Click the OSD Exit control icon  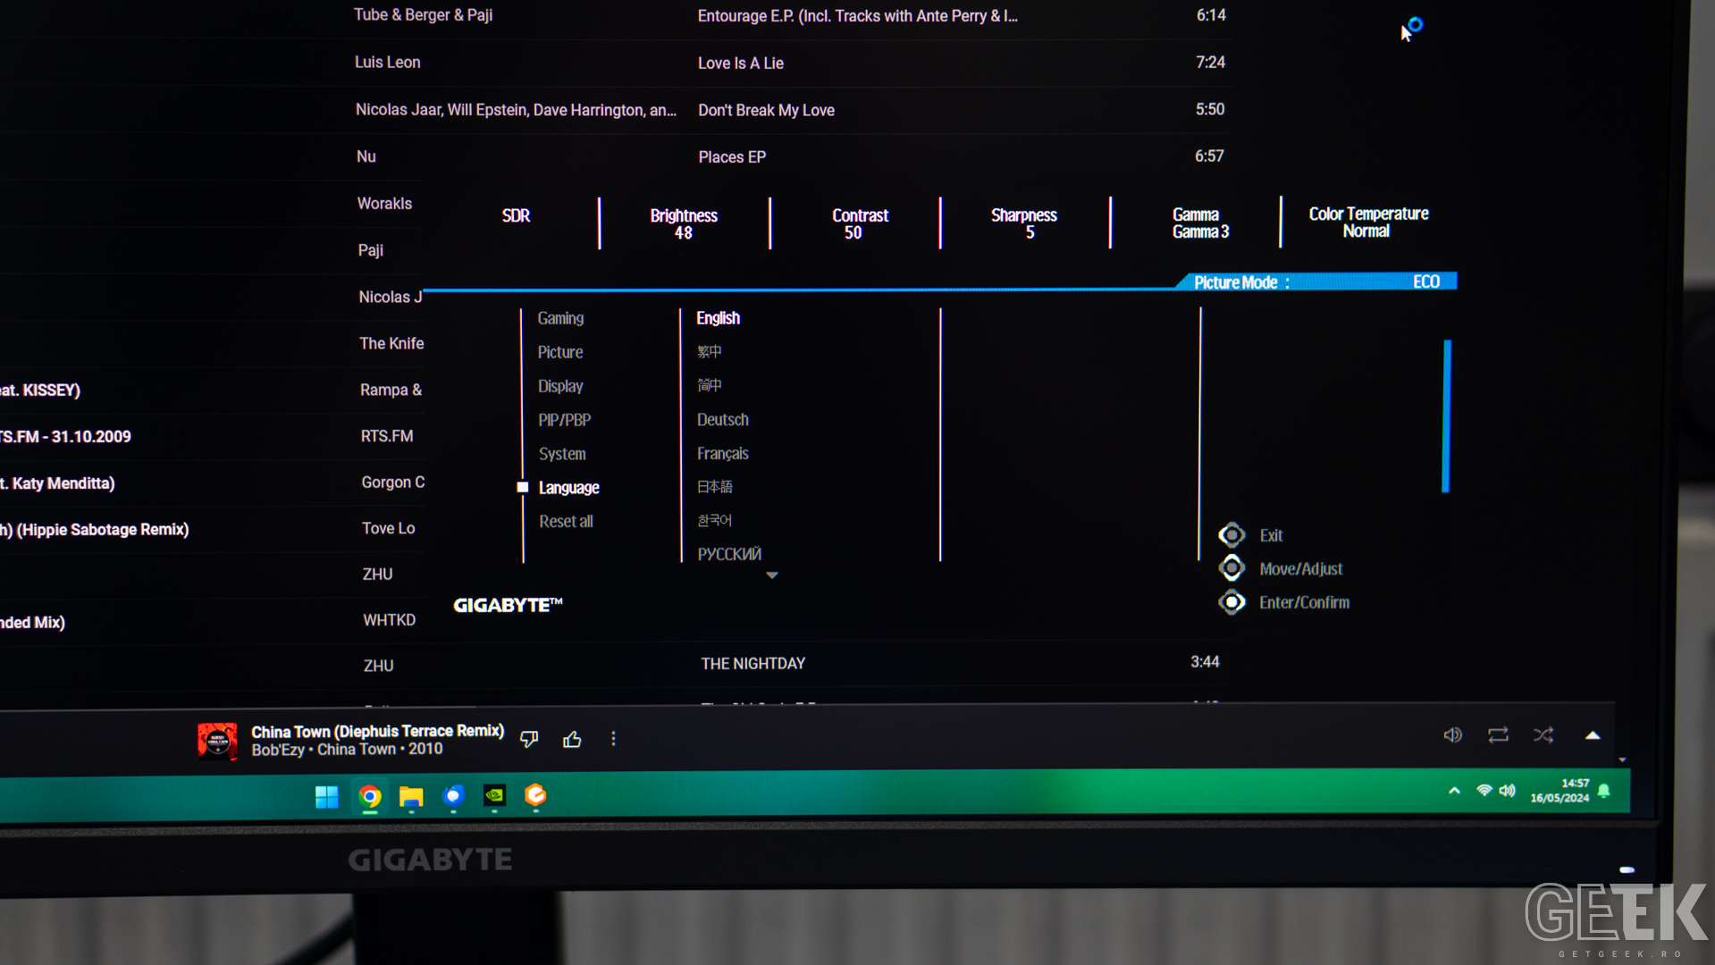pyautogui.click(x=1232, y=535)
